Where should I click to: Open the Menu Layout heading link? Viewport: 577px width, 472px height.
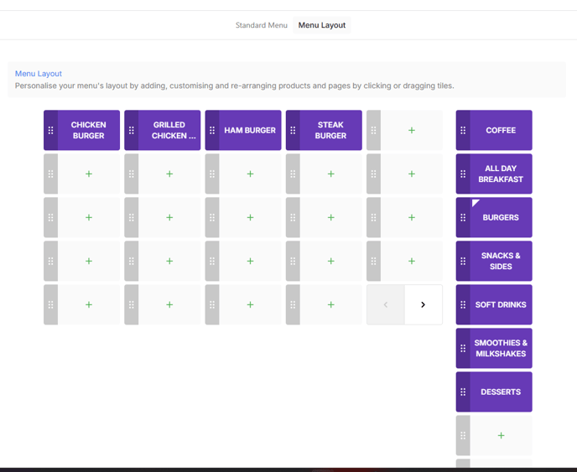coord(39,74)
